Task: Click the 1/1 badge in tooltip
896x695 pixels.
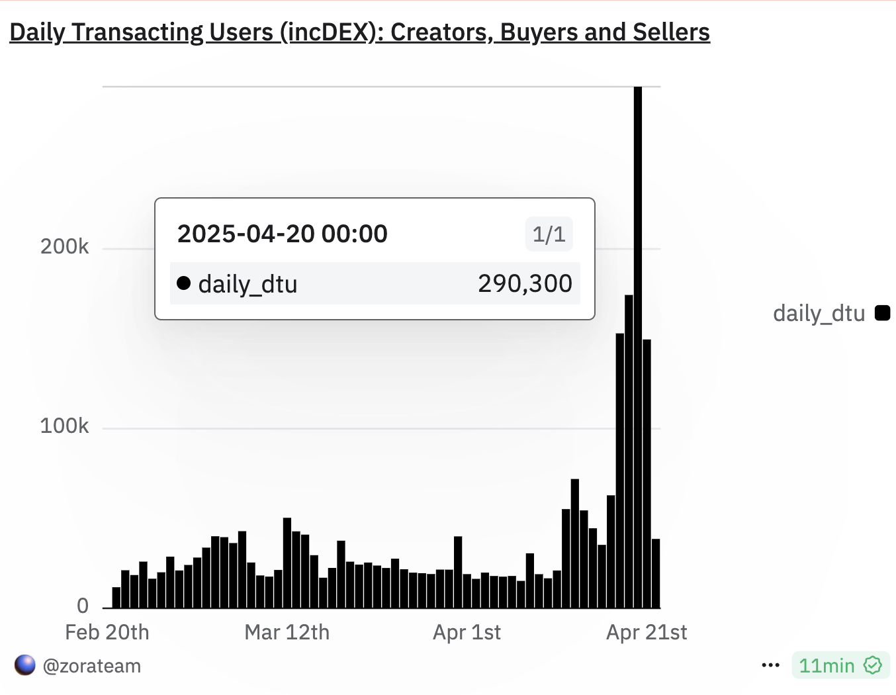Action: click(549, 234)
